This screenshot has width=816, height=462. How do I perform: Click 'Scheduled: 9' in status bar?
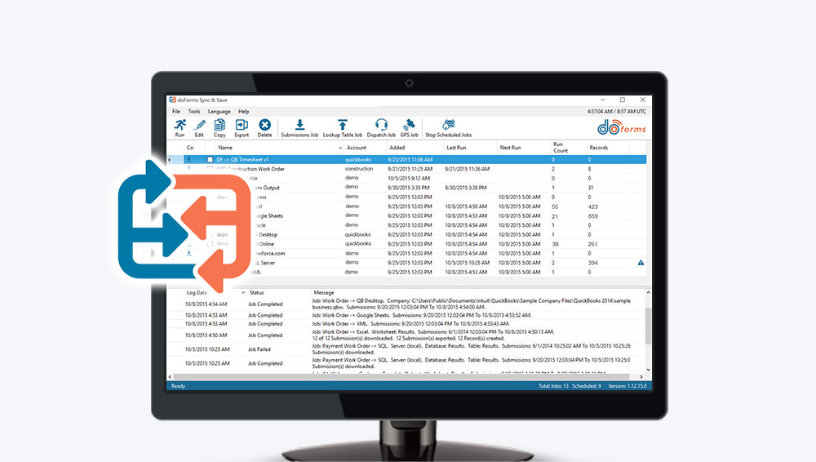[x=587, y=386]
